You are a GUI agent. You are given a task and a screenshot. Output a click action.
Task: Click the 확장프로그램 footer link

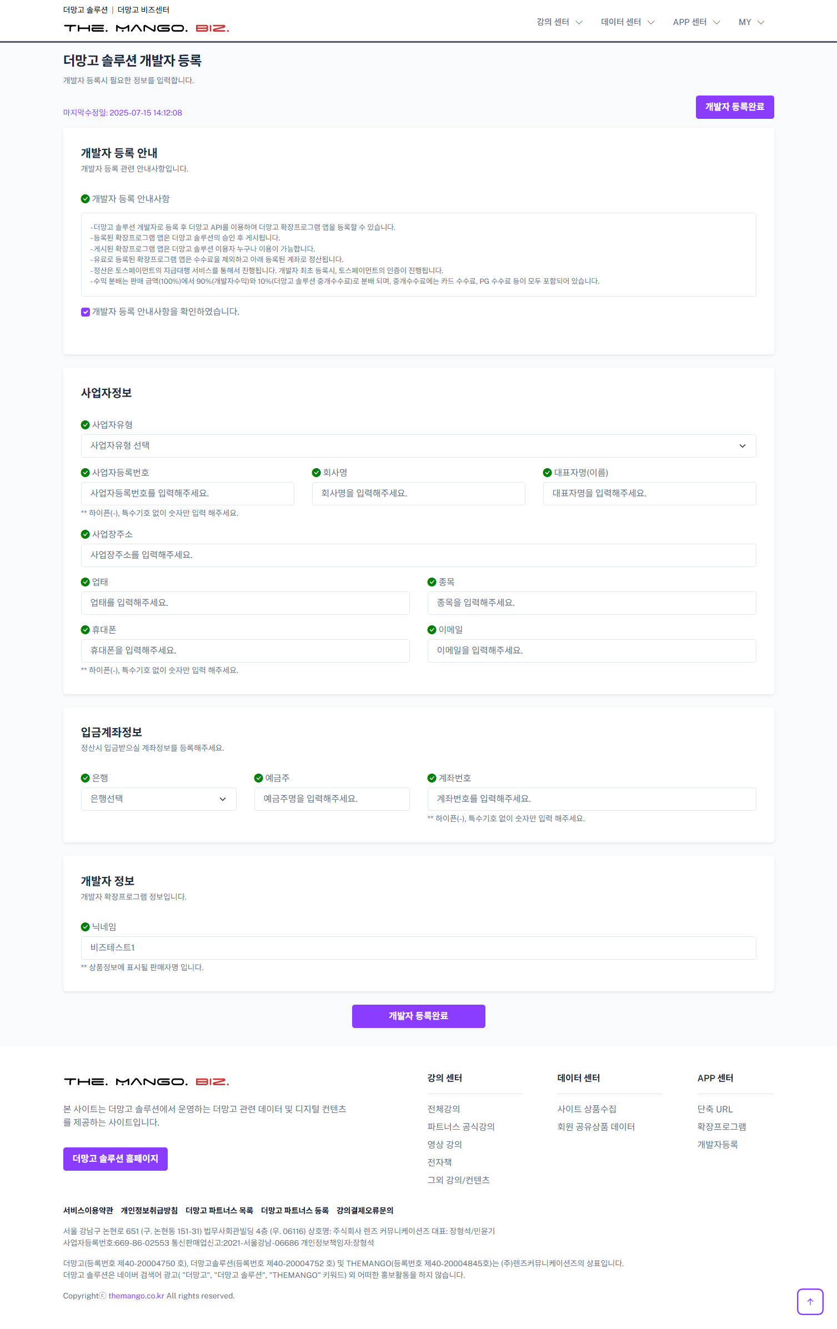click(x=721, y=1127)
